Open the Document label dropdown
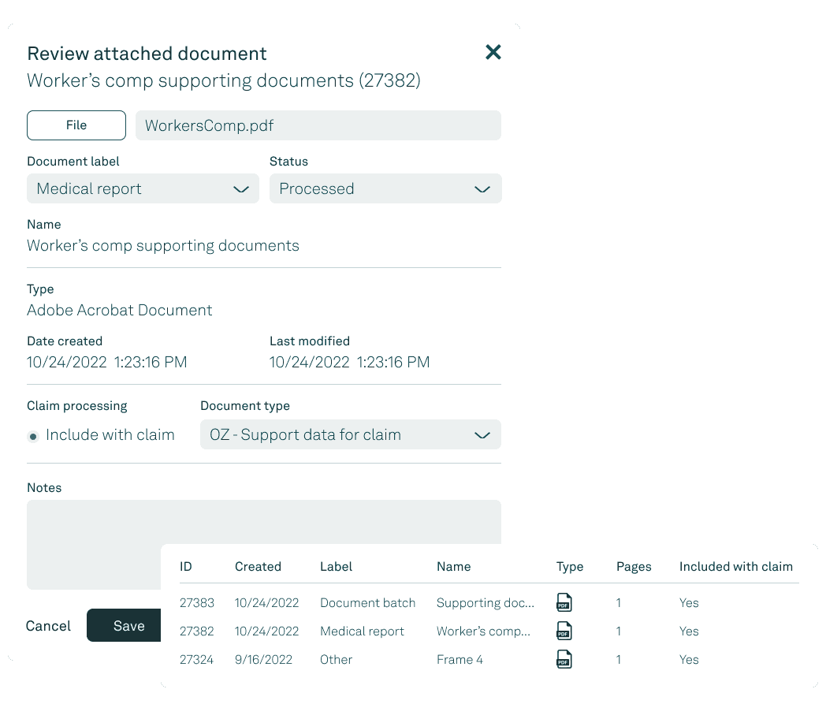This screenshot has width=826, height=719. pos(143,189)
